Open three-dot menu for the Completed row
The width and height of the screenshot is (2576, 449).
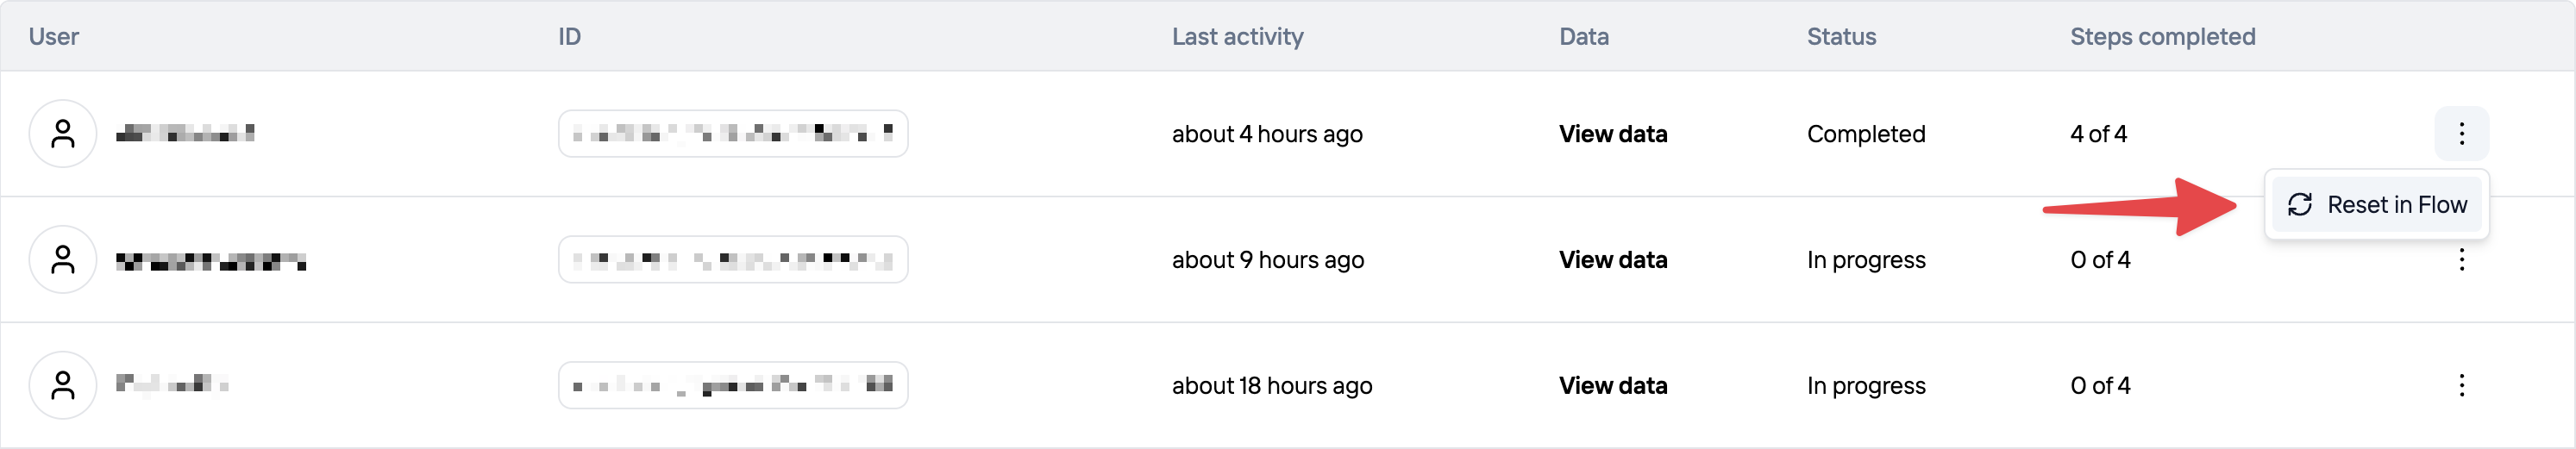point(2461,134)
